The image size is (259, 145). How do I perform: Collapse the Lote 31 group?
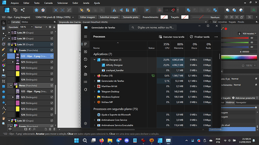click(x=9, y=44)
